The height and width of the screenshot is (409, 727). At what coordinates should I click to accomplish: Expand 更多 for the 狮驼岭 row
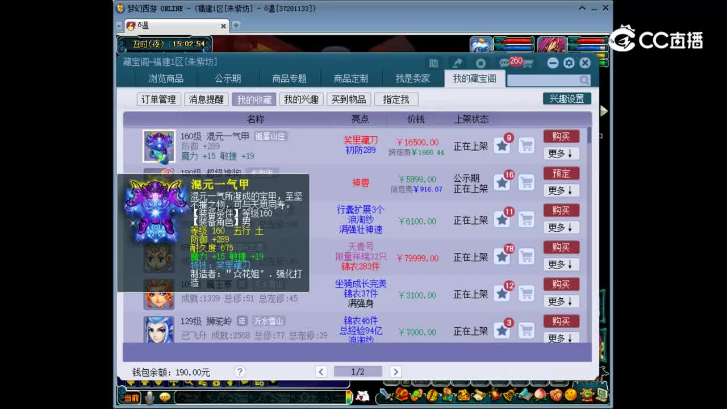(x=561, y=337)
